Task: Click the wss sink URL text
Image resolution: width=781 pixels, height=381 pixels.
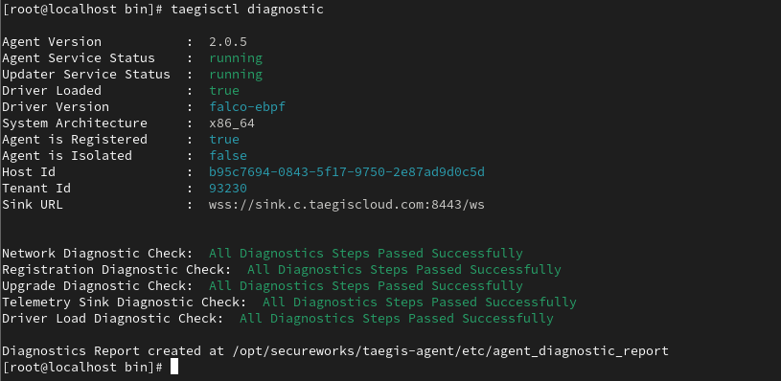Action: click(347, 205)
